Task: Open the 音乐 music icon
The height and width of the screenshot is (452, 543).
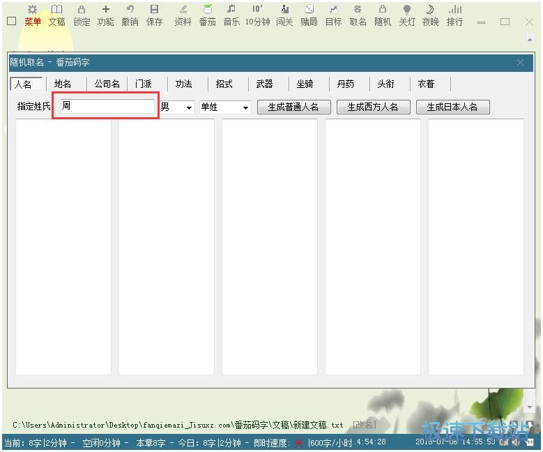Action: click(231, 15)
